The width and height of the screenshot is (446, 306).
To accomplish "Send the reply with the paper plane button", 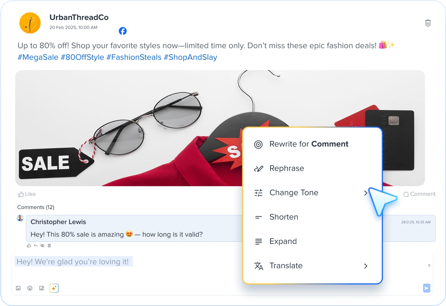I will point(427,288).
